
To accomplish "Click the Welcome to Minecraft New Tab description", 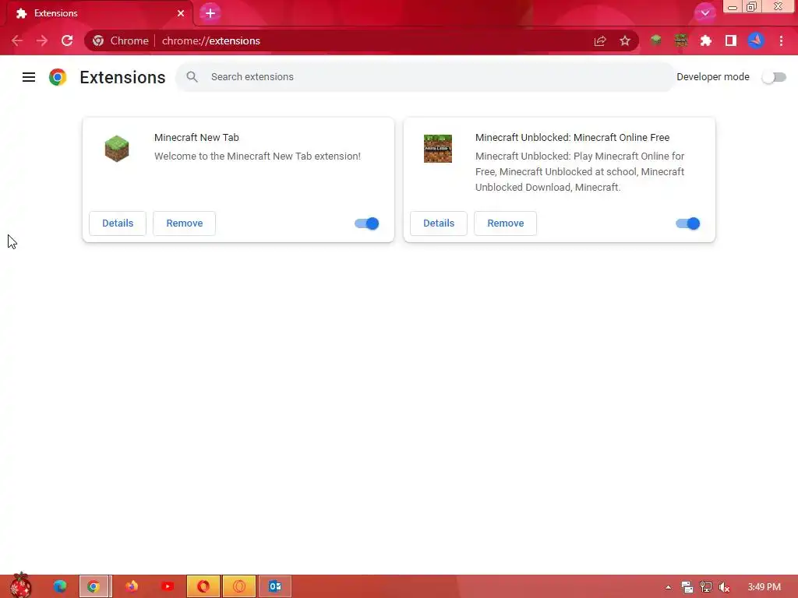I will (257, 156).
